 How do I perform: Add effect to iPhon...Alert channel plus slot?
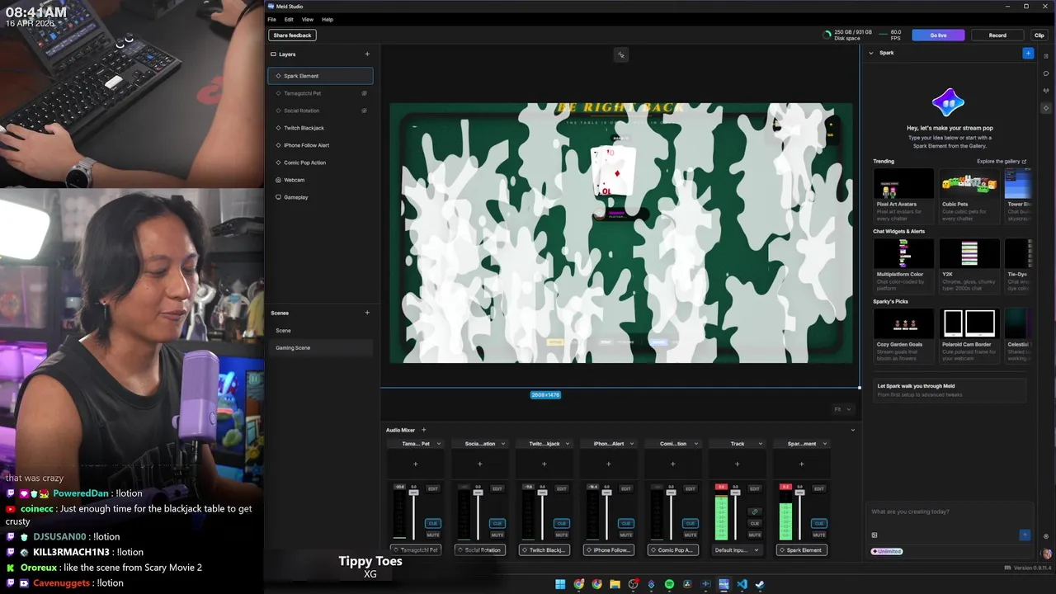coord(608,464)
